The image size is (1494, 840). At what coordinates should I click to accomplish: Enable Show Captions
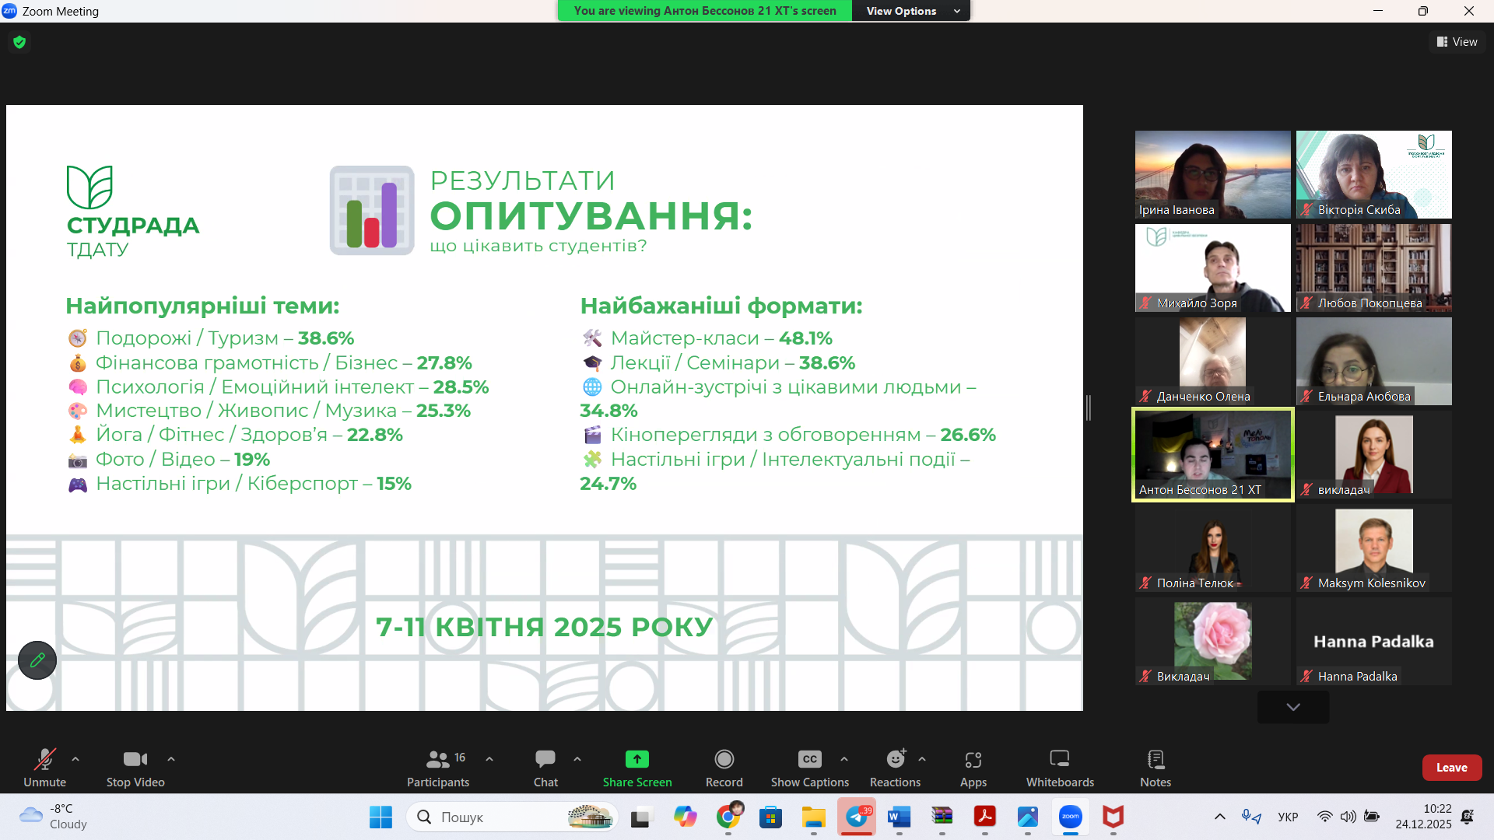809,767
